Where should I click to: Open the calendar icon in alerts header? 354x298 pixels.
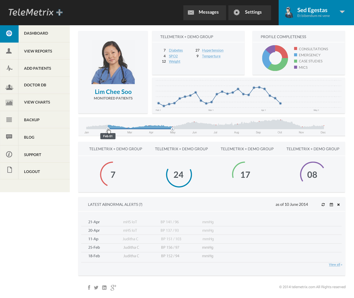coord(331,205)
